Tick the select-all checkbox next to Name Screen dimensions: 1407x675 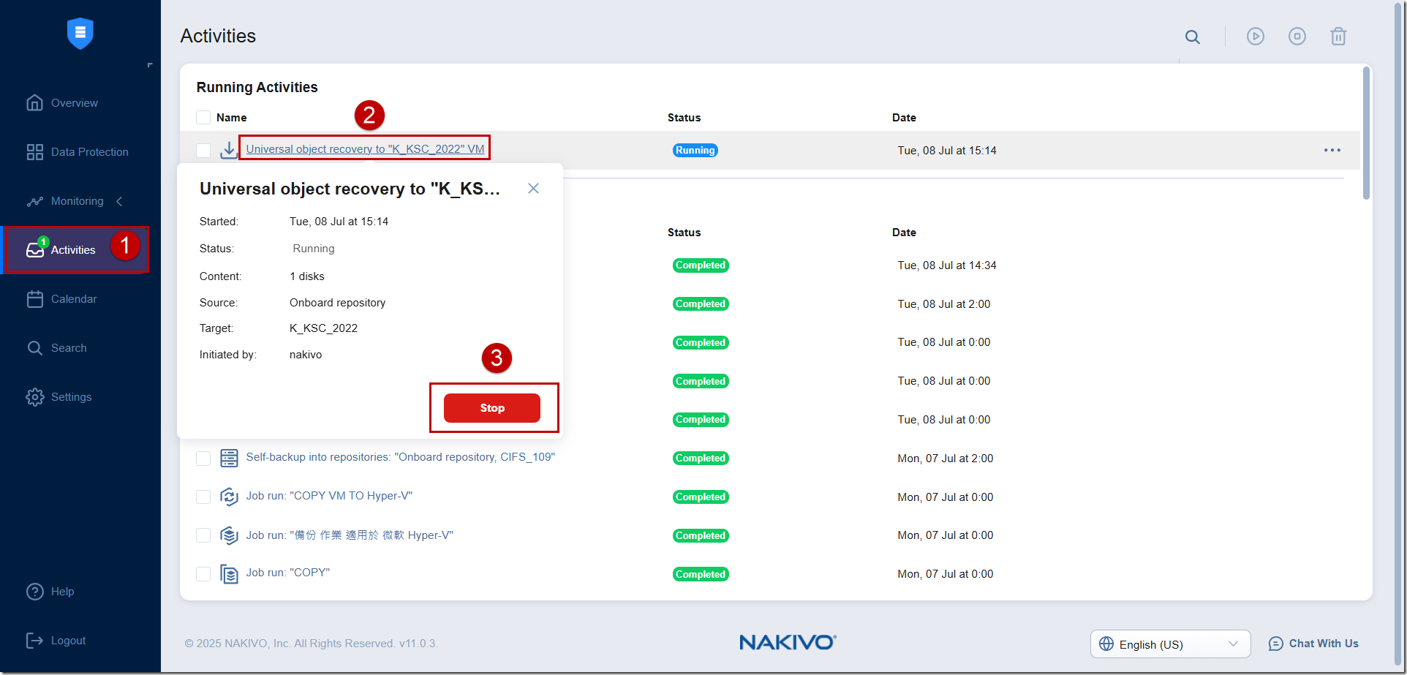pos(203,117)
